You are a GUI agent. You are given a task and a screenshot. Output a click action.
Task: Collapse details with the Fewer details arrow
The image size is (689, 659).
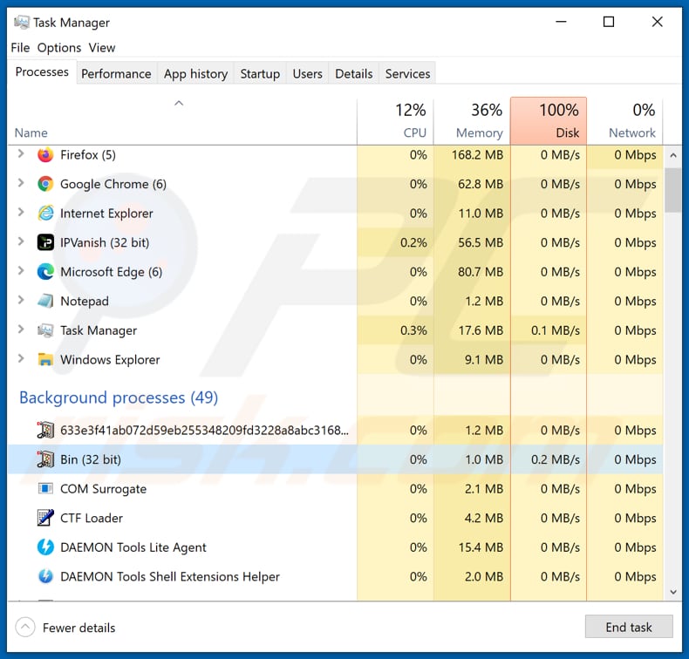coord(25,627)
